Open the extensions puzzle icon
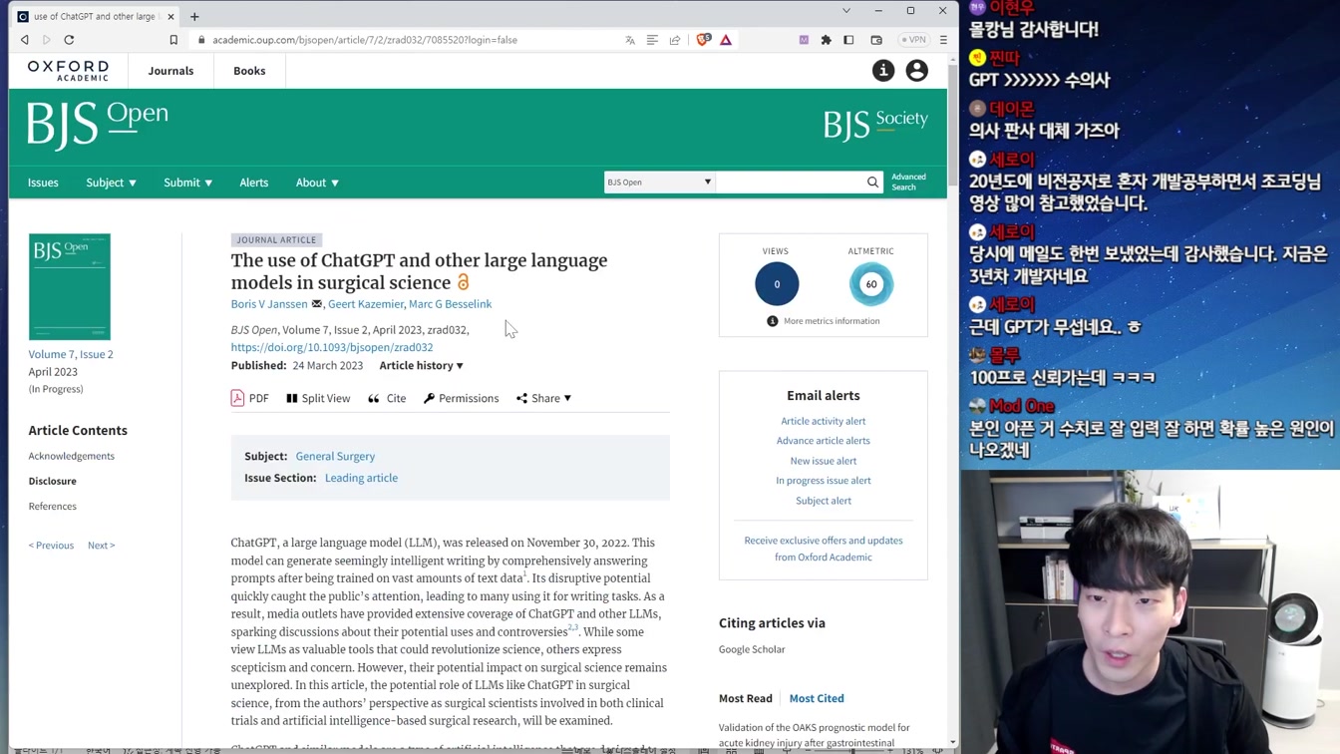This screenshot has height=754, width=1340. click(x=826, y=40)
